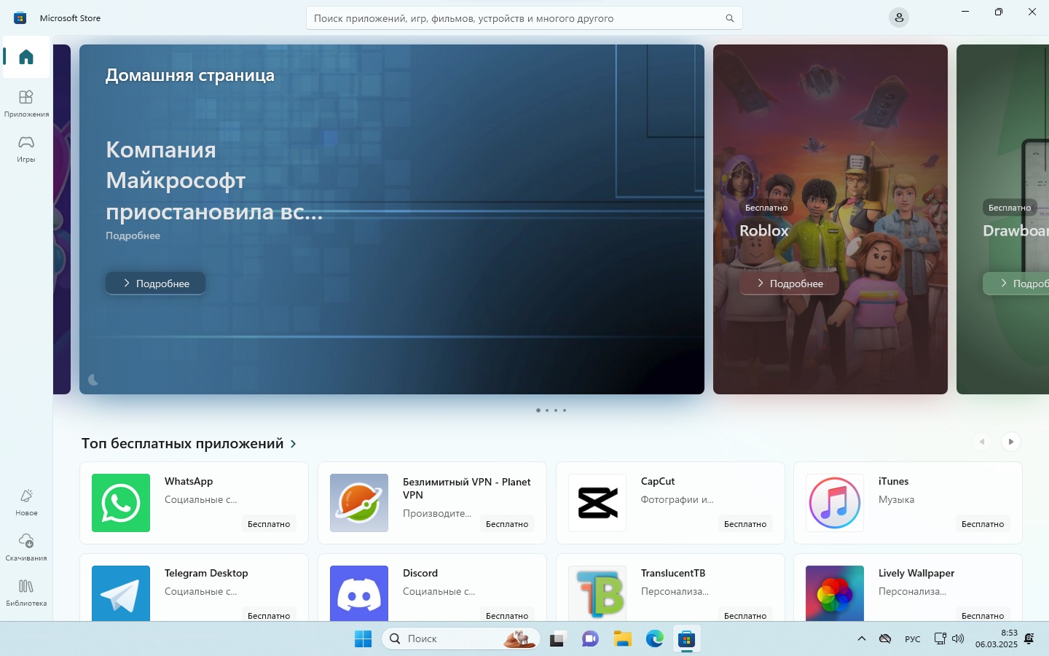Viewport: 1049px width, 656px height.
Task: Click the TranslucentTB title text
Action: pyautogui.click(x=673, y=573)
